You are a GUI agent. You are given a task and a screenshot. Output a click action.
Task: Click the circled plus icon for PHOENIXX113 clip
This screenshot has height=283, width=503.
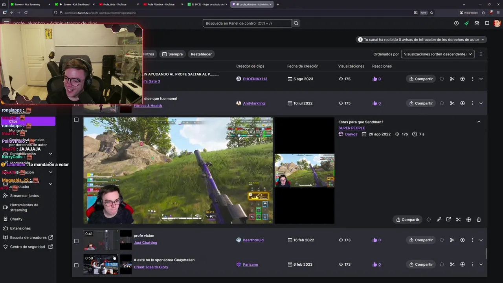(462, 79)
